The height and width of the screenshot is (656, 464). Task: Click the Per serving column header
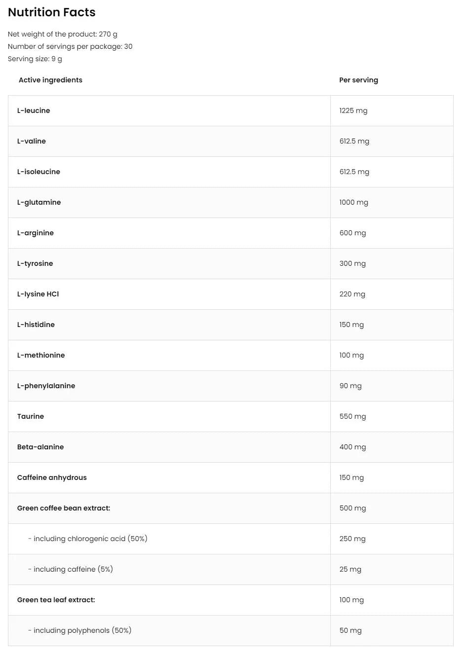pyautogui.click(x=358, y=80)
